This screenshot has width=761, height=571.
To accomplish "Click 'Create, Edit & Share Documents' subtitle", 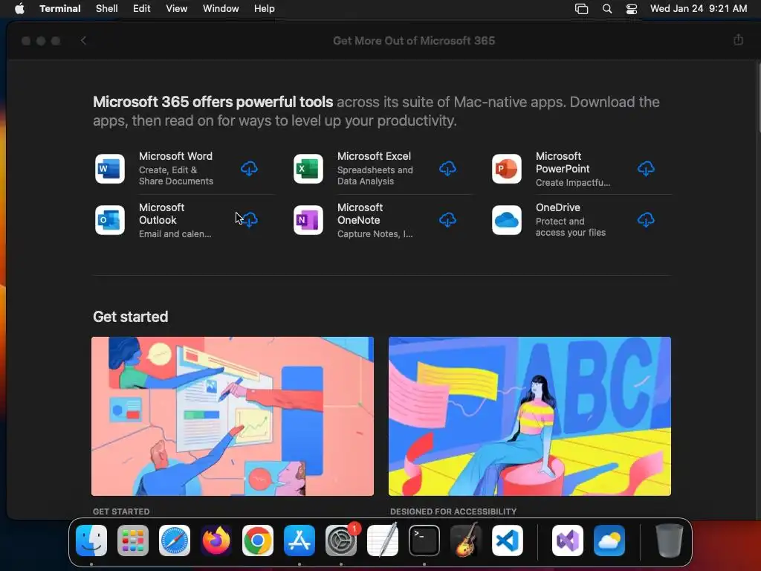I will pos(176,175).
